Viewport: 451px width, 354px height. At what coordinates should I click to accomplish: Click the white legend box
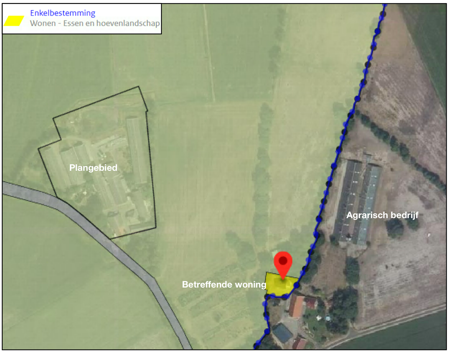[x=82, y=19]
